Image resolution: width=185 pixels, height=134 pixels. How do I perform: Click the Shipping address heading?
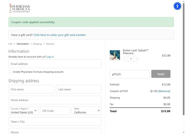click(24, 81)
